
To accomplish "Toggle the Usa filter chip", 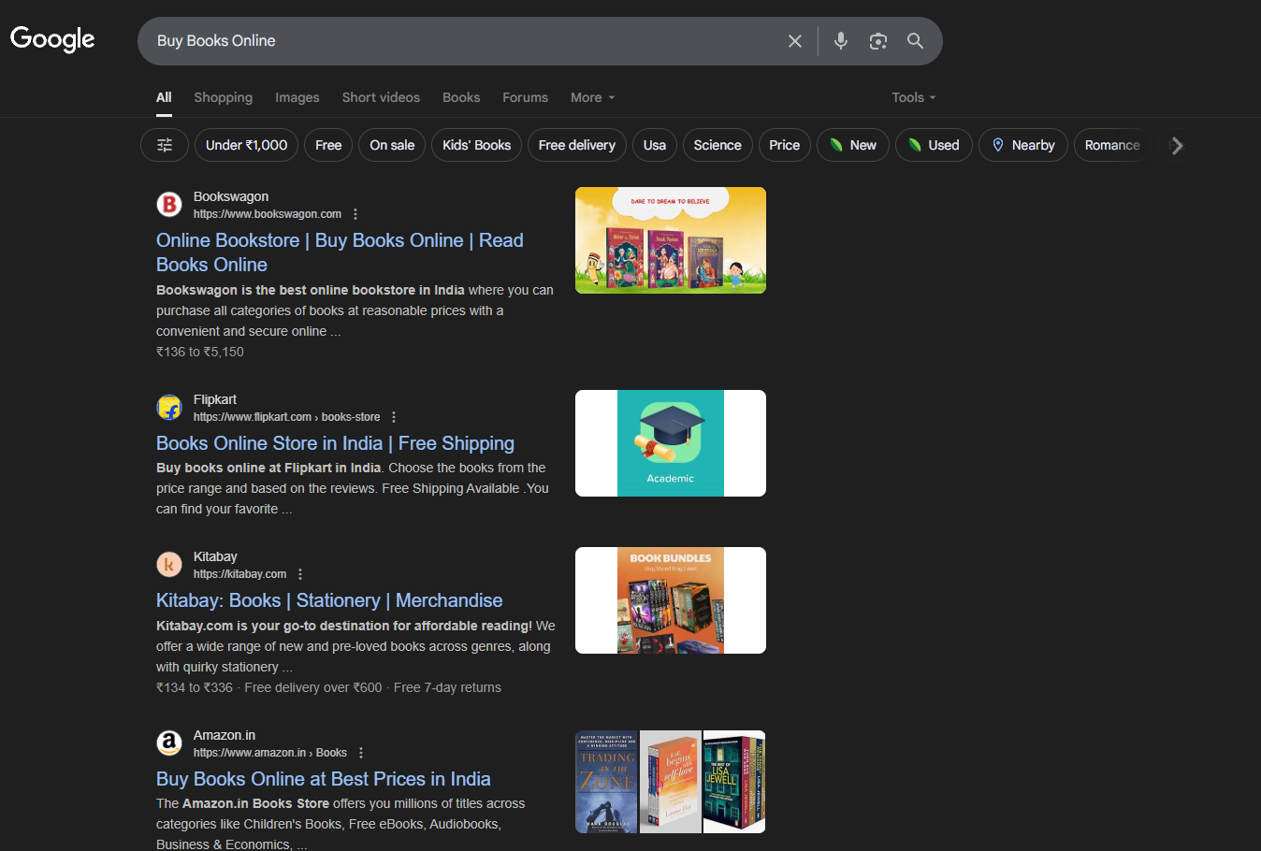I will 655,145.
